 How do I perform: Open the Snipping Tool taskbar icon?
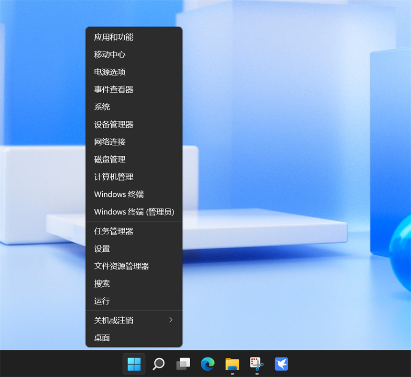(257, 364)
